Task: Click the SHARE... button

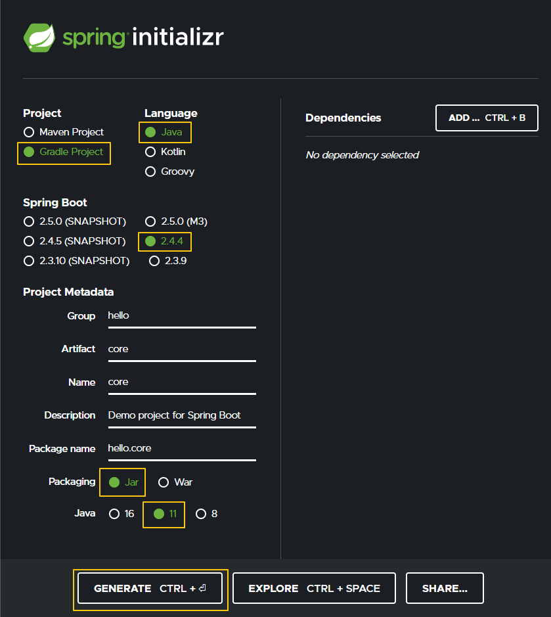Action: pos(445,588)
